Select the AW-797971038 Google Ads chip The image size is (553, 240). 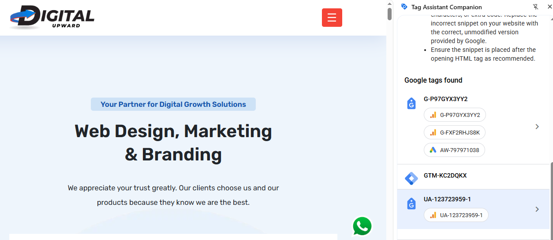click(x=454, y=150)
